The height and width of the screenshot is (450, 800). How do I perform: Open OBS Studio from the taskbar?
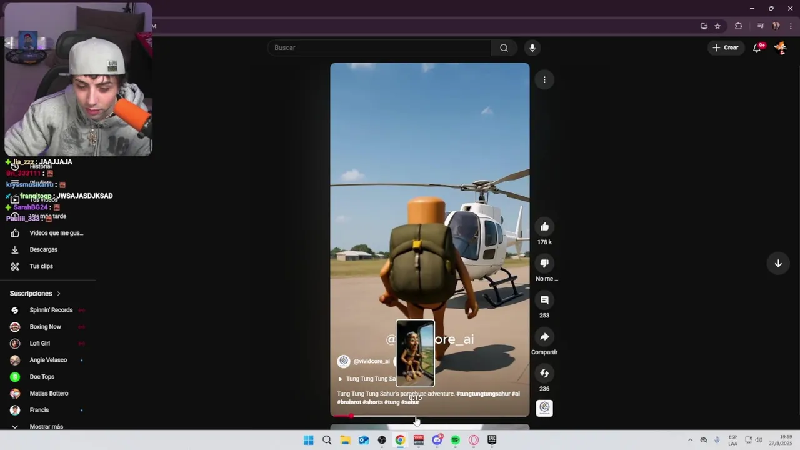point(382,440)
